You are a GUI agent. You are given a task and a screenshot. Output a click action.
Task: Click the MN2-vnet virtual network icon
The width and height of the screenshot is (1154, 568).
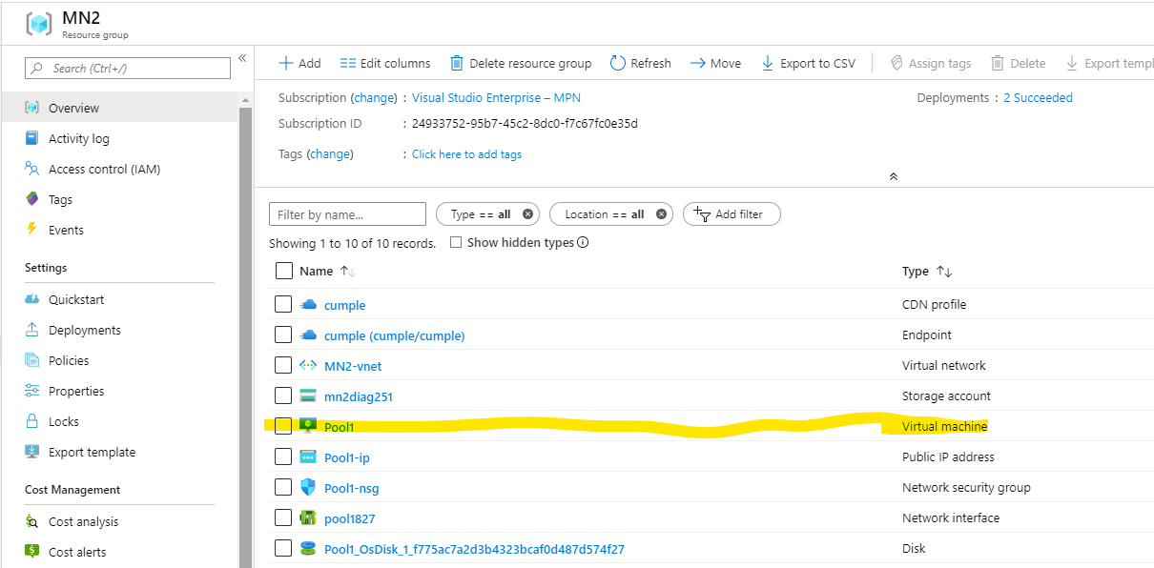pyautogui.click(x=308, y=366)
